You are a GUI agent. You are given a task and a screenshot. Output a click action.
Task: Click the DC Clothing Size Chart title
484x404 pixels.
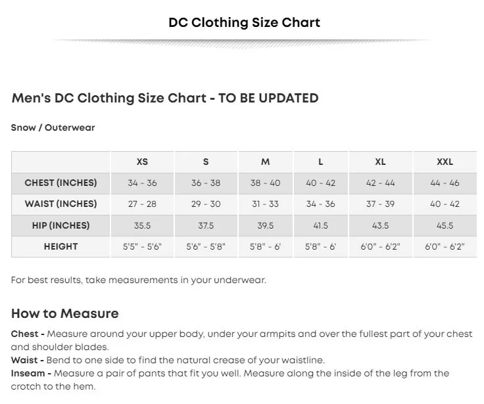coord(244,22)
